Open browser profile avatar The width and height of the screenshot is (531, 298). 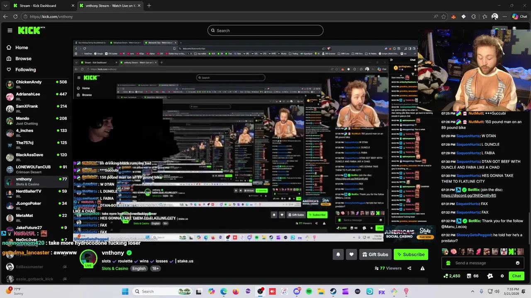point(494,17)
